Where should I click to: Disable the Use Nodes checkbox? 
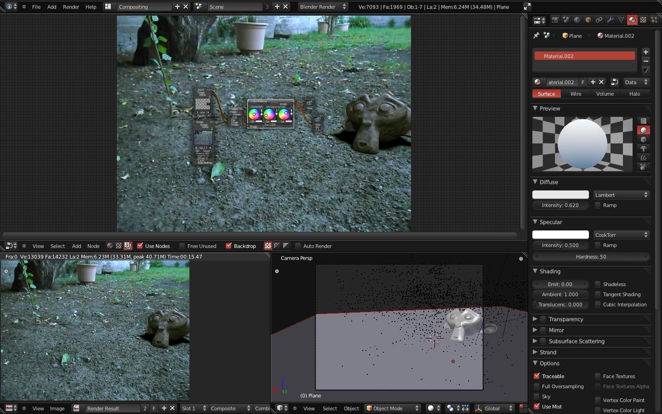(x=140, y=246)
